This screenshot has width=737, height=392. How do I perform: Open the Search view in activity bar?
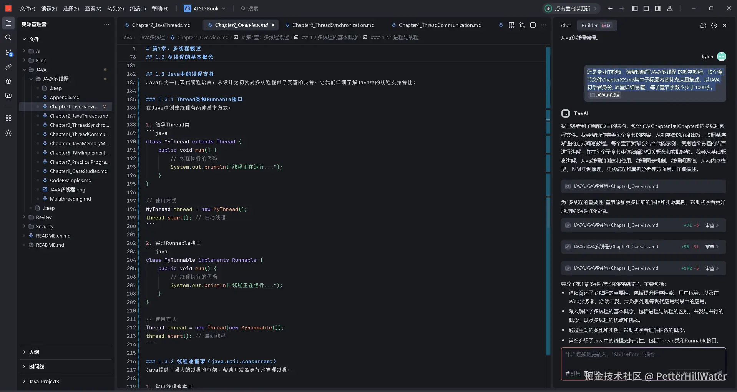pos(8,38)
